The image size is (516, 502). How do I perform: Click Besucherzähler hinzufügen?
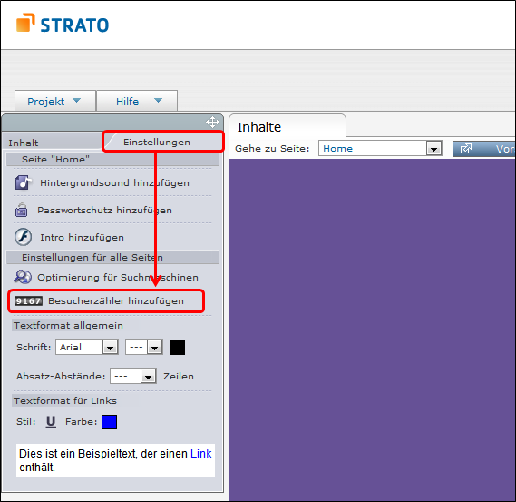tap(116, 300)
